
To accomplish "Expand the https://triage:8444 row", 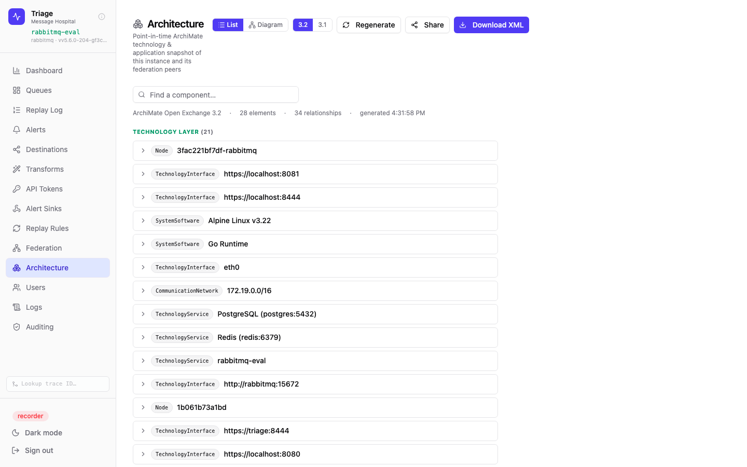I will tap(315, 431).
